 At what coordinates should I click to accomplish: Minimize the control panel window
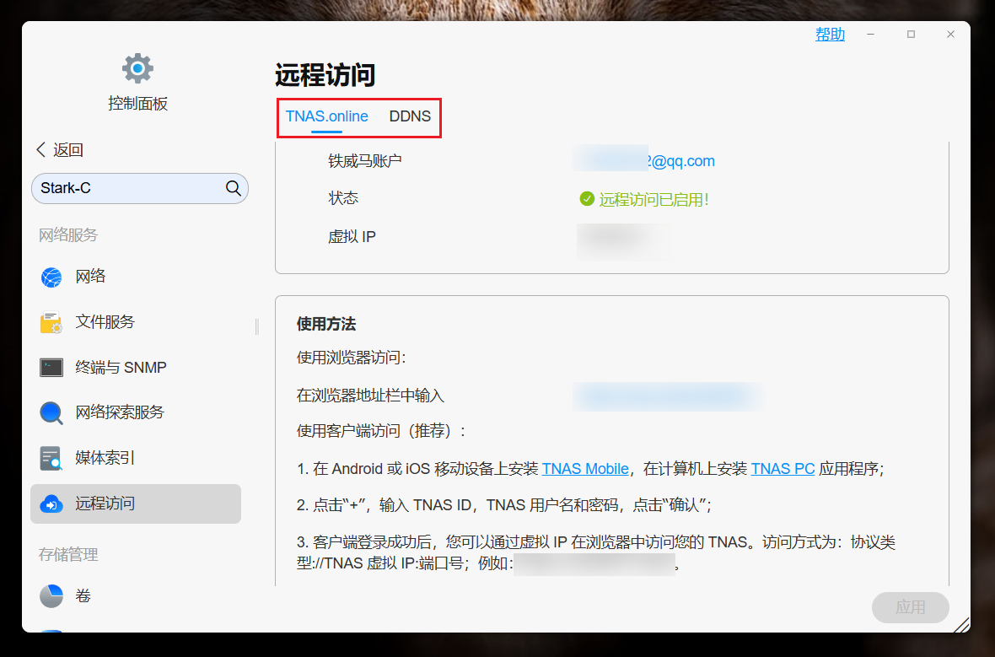870,35
